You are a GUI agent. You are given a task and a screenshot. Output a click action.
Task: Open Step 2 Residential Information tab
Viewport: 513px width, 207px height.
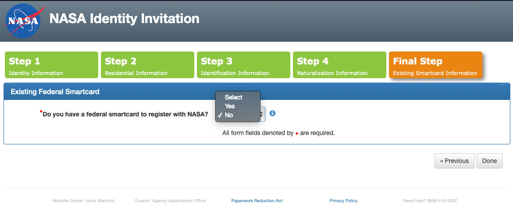(x=147, y=65)
